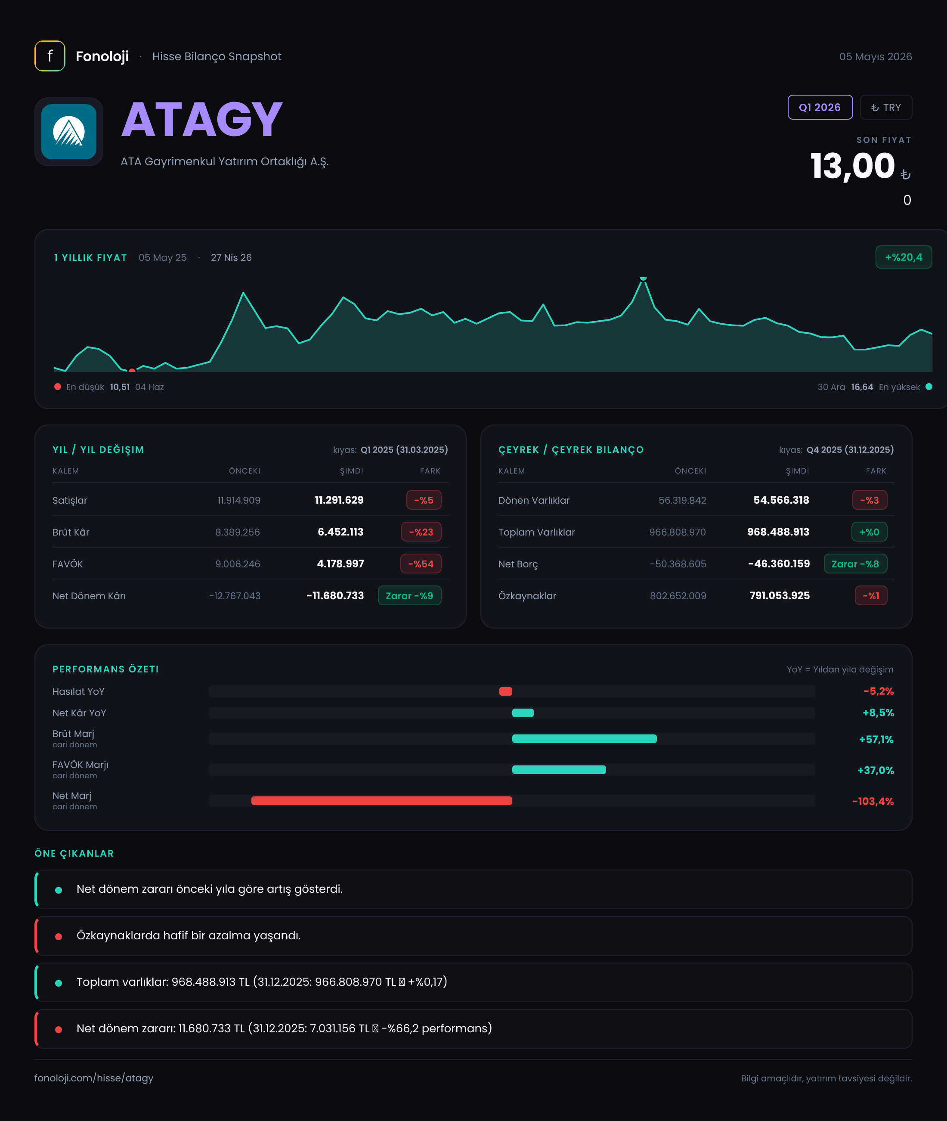This screenshot has width=947, height=1121.
Task: Click the 11.291.629 sales value
Action: pyautogui.click(x=339, y=500)
